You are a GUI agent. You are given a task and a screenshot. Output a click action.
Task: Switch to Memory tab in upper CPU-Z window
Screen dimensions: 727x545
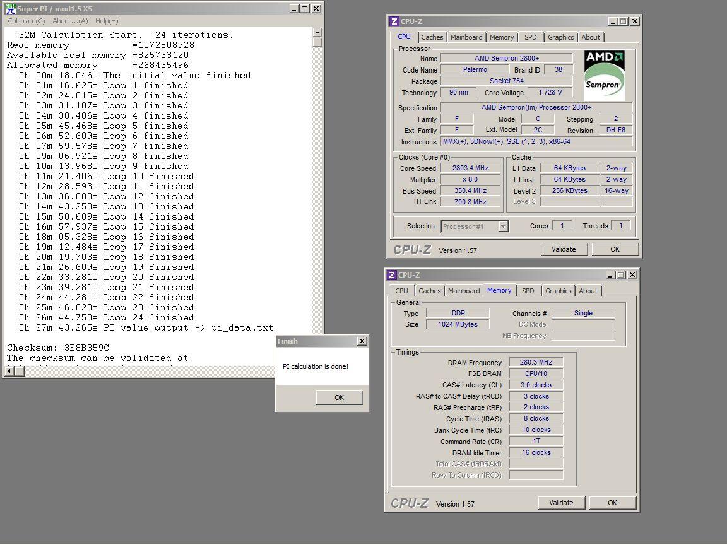[502, 37]
